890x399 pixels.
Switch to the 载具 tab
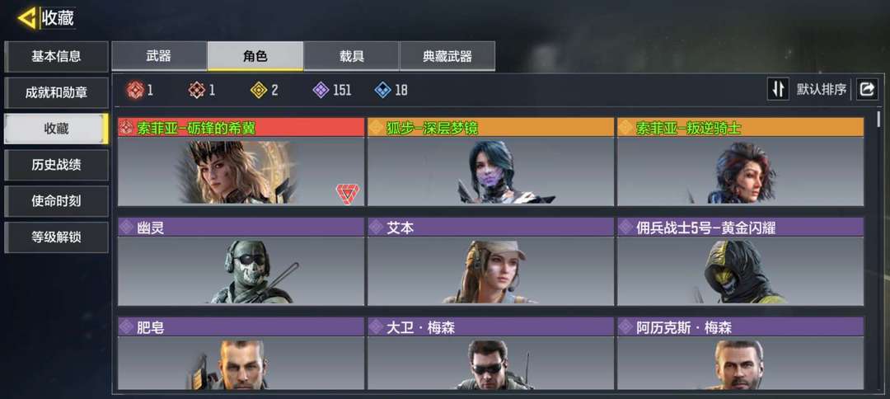[x=351, y=56]
